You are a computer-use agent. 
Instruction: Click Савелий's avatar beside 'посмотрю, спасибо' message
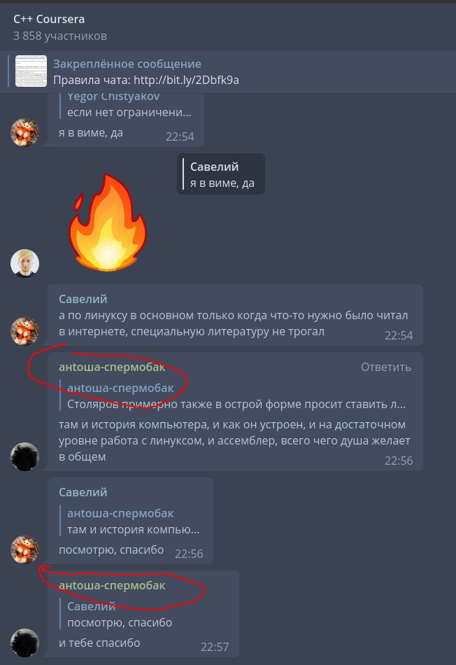[x=24, y=549]
